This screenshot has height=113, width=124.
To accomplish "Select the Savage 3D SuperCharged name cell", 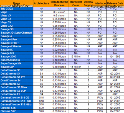I will [17, 33].
